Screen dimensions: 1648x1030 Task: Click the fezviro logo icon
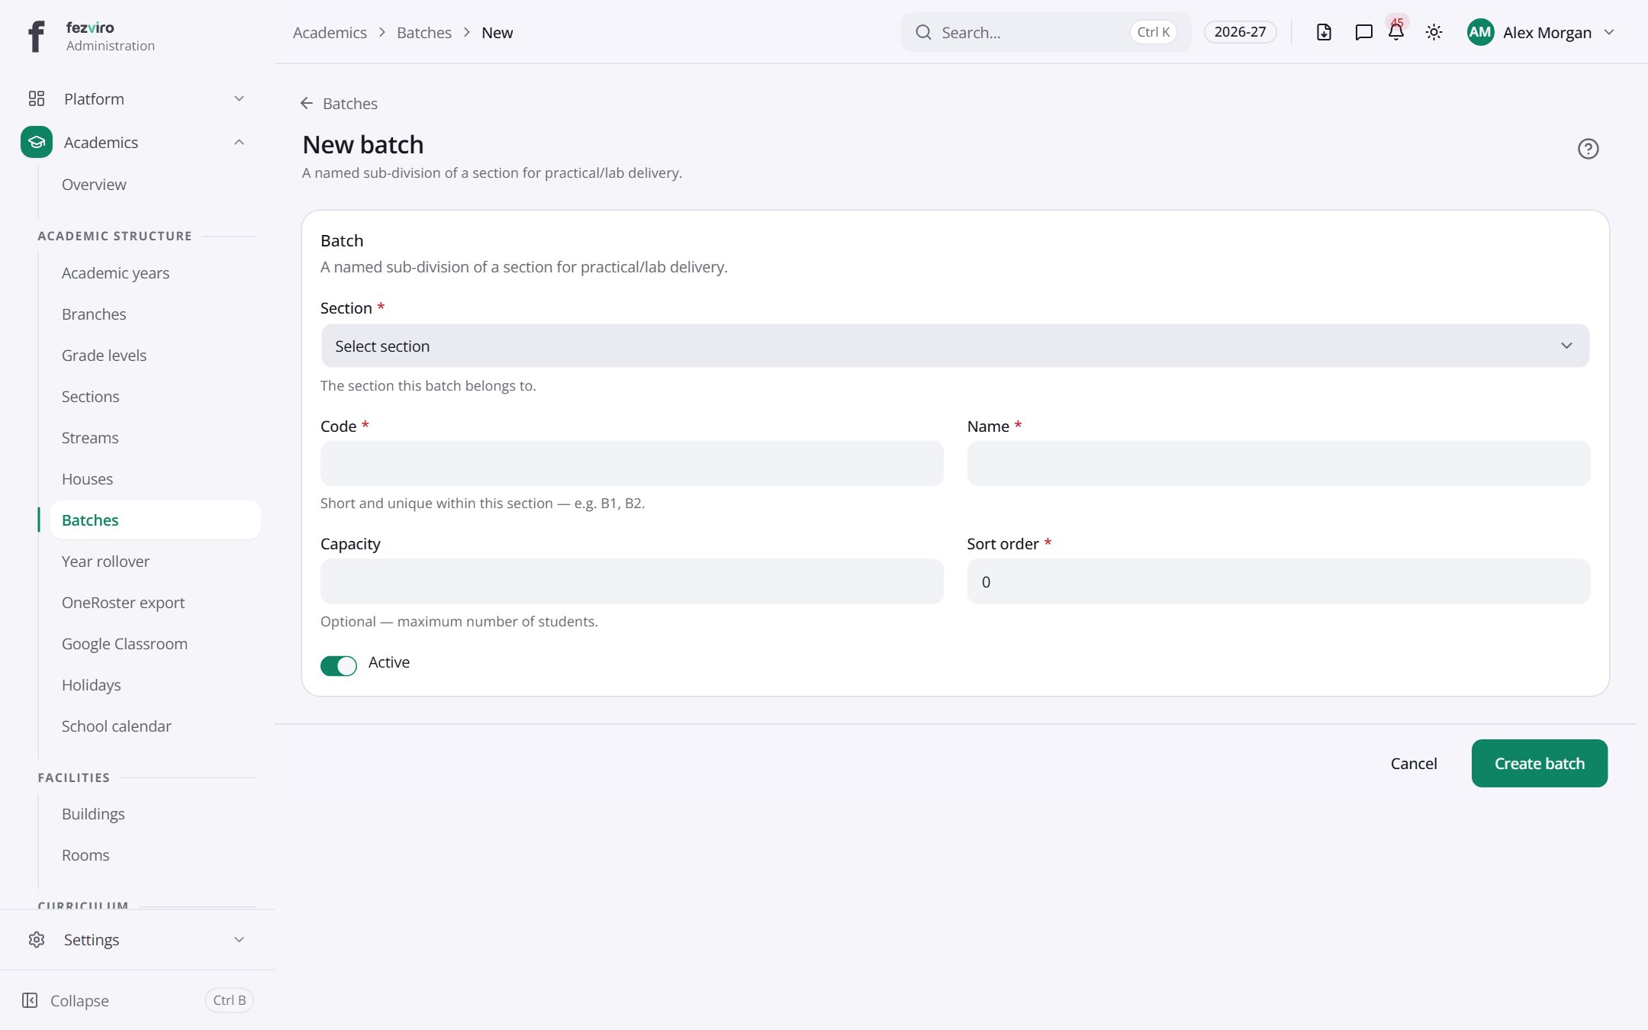click(36, 36)
